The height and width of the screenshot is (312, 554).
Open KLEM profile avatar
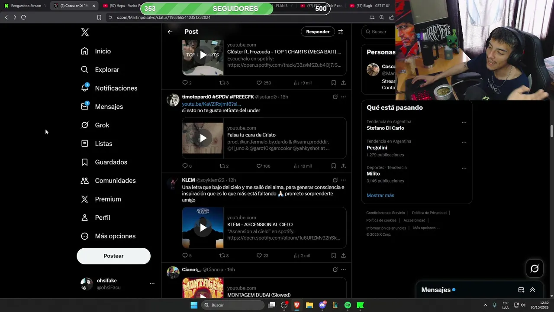point(173,183)
